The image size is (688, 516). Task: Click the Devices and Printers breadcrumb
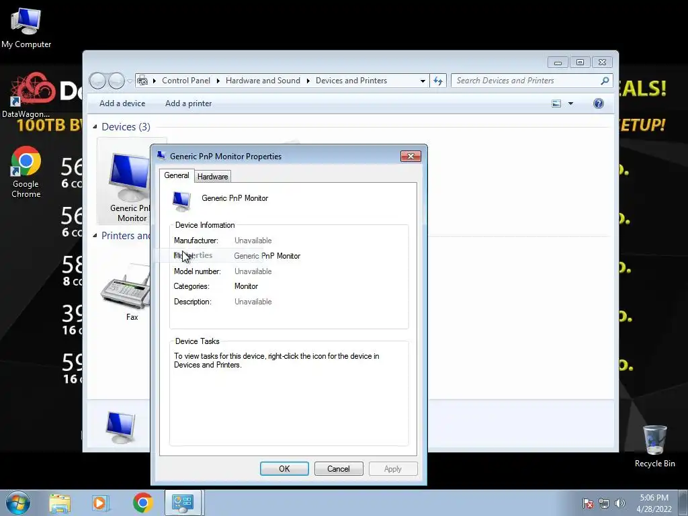coord(351,81)
